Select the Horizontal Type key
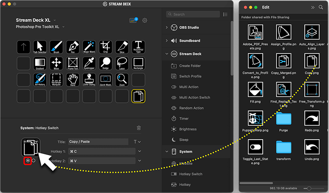 (x=138, y=47)
